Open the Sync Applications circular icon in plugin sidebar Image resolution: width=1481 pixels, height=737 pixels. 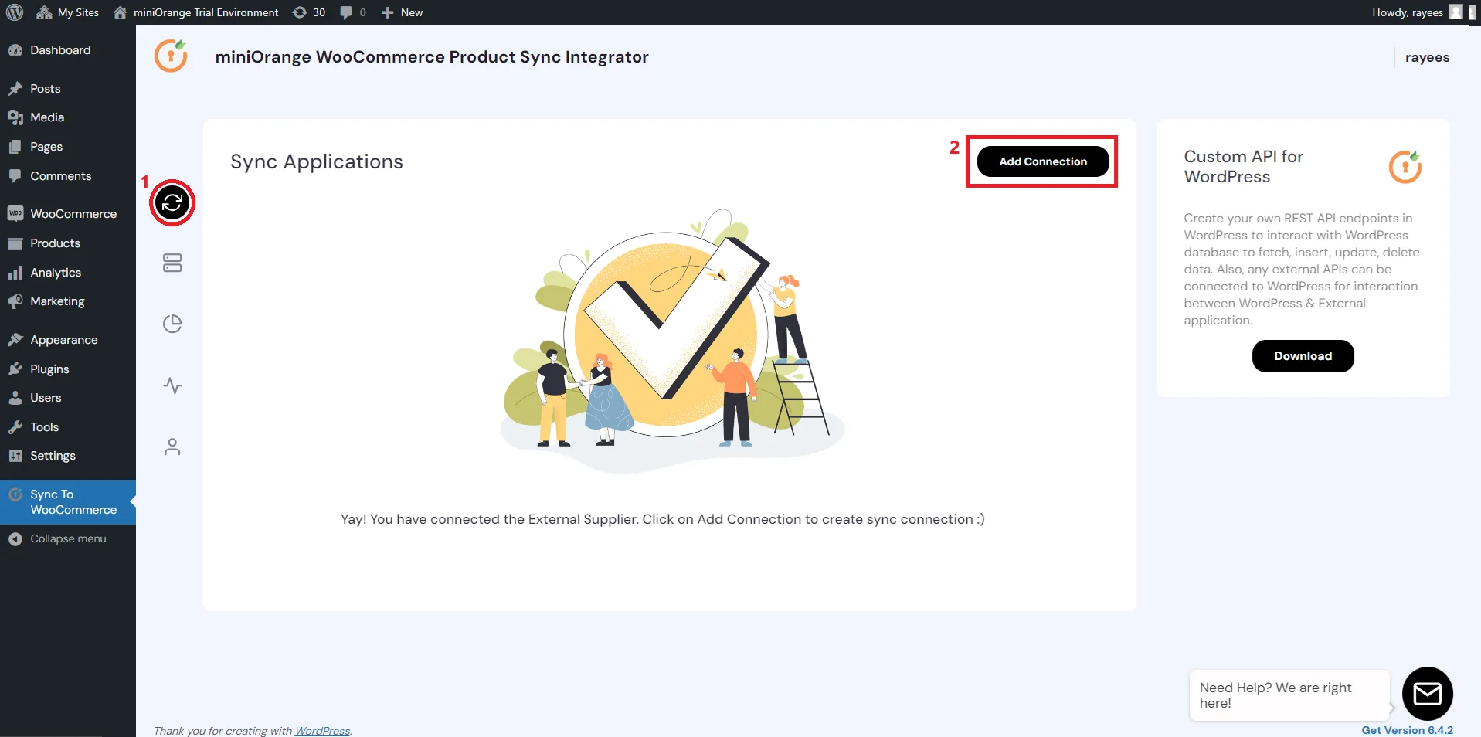pyautogui.click(x=172, y=203)
